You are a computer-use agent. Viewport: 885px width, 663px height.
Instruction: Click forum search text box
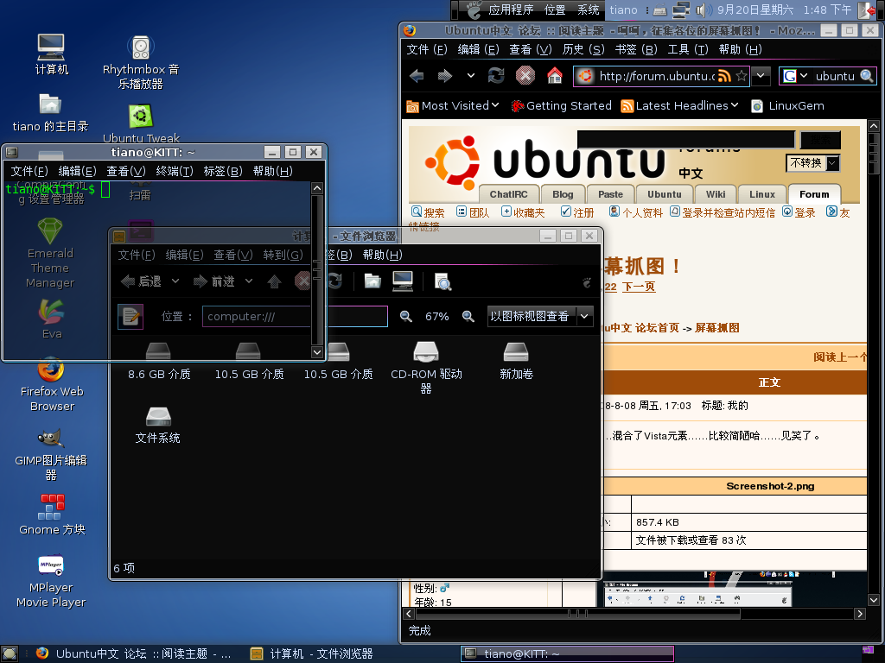685,139
